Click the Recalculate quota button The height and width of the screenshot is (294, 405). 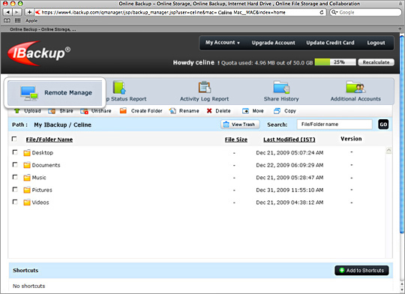pos(376,62)
